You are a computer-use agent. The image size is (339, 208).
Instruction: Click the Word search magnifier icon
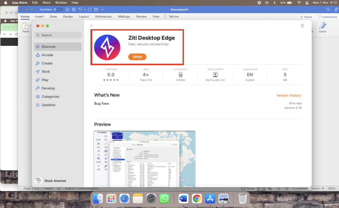click(328, 10)
